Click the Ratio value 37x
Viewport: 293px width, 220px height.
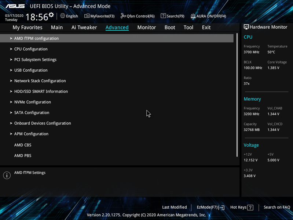click(x=246, y=84)
